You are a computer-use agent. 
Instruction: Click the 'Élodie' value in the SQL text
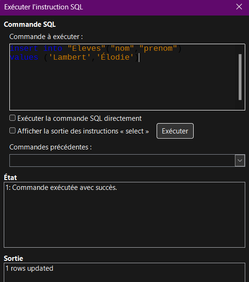point(115,57)
